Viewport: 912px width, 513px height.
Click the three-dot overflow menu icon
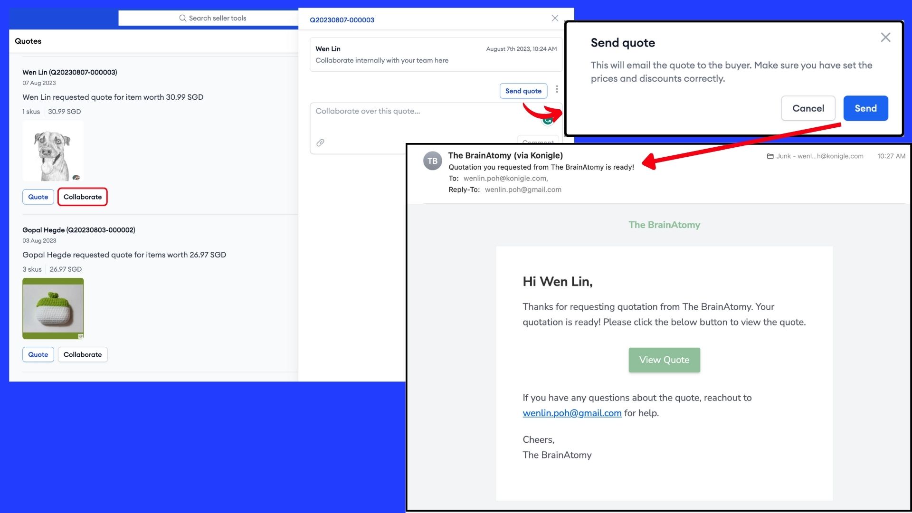click(557, 90)
